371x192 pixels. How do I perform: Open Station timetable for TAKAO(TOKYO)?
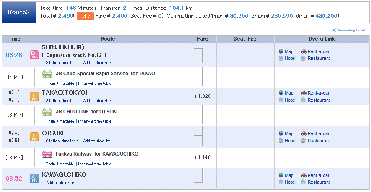pyautogui.click(x=62, y=101)
